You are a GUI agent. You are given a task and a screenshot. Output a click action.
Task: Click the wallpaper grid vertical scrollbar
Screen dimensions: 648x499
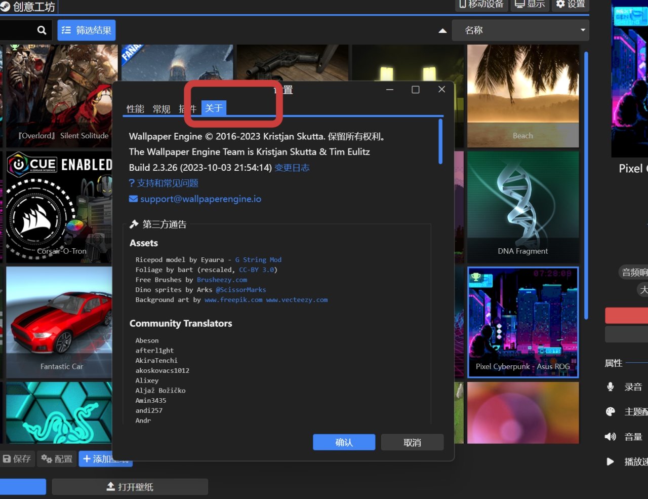point(586,185)
